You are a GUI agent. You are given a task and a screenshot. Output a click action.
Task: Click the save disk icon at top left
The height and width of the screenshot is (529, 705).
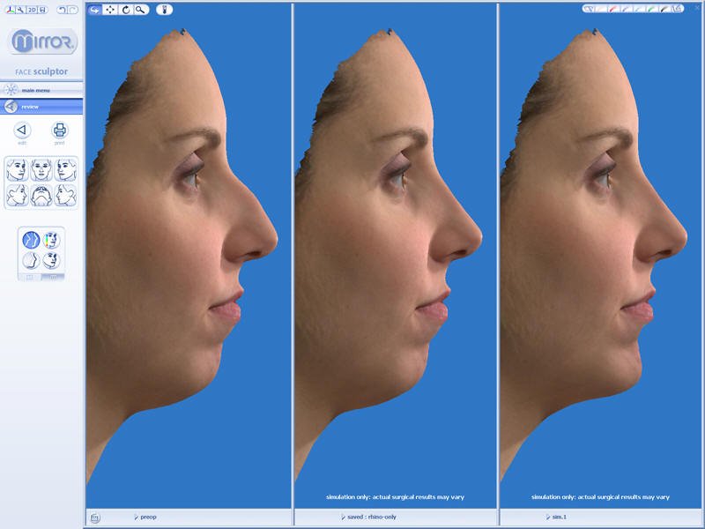pos(41,9)
